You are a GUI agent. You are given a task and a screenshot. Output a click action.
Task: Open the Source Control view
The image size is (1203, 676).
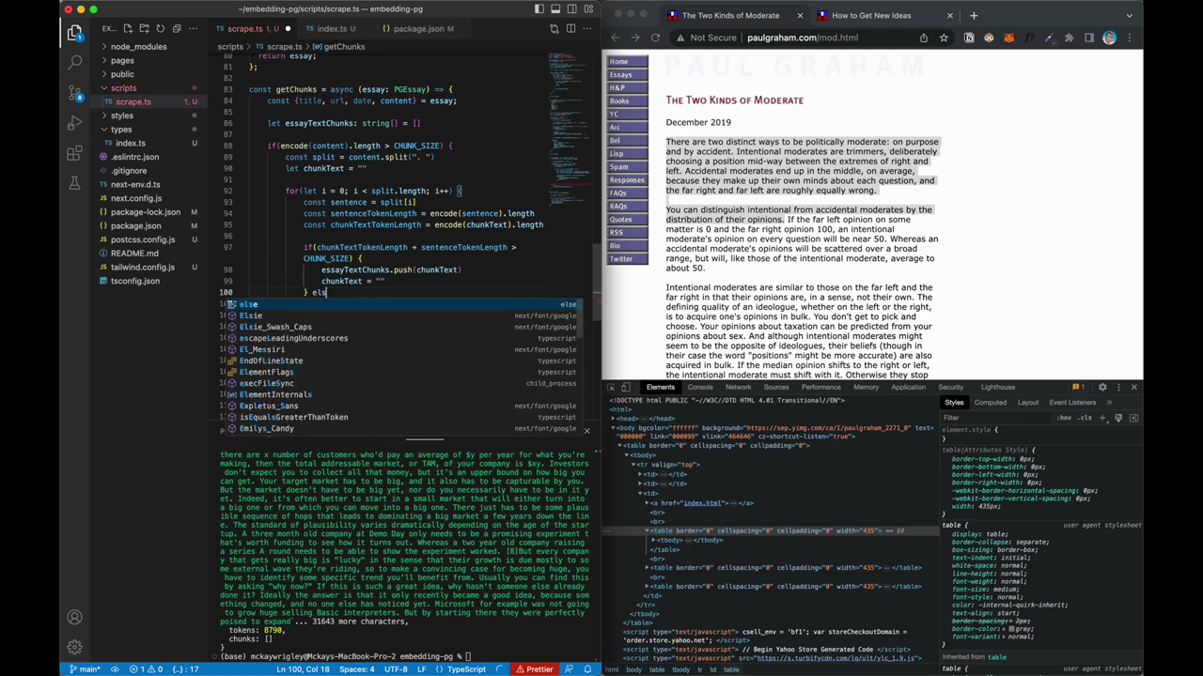[x=74, y=93]
